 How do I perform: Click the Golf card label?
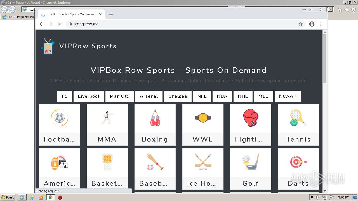point(251,183)
